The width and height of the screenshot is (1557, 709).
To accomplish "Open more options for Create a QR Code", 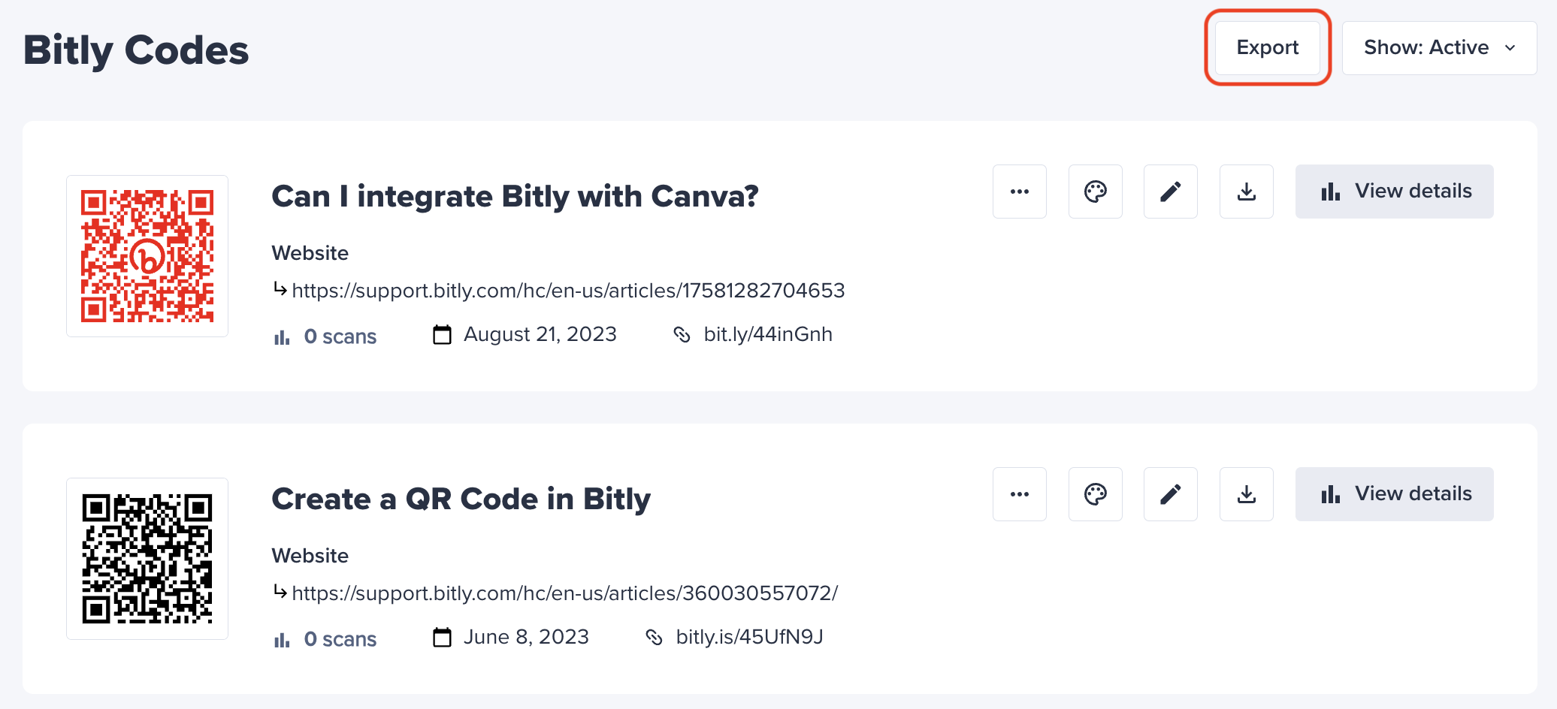I will tap(1019, 494).
